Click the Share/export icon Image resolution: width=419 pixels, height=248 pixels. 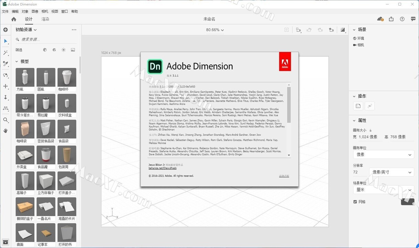coord(391,19)
